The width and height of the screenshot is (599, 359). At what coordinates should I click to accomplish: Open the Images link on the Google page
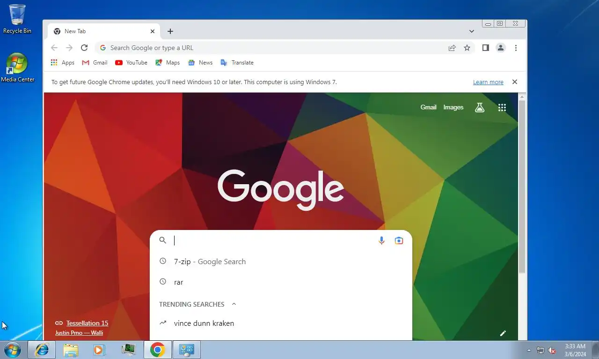tap(453, 107)
